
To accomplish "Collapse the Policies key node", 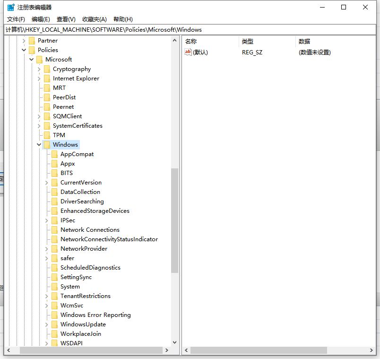I will (x=24, y=50).
